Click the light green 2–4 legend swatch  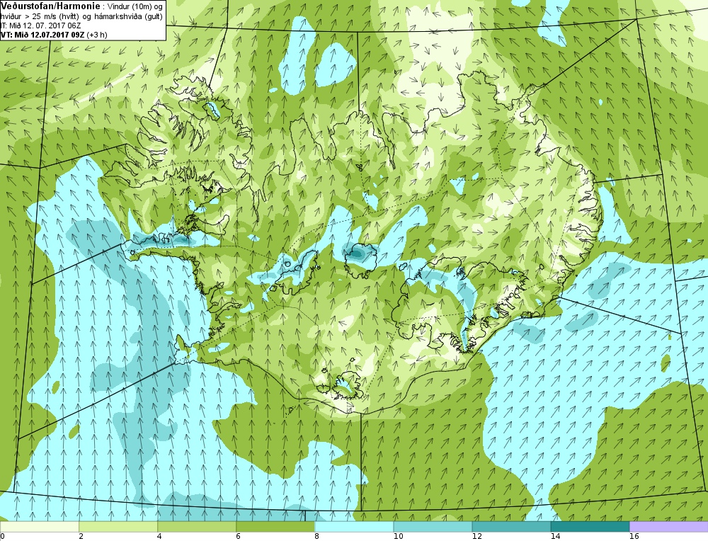pyautogui.click(x=118, y=527)
